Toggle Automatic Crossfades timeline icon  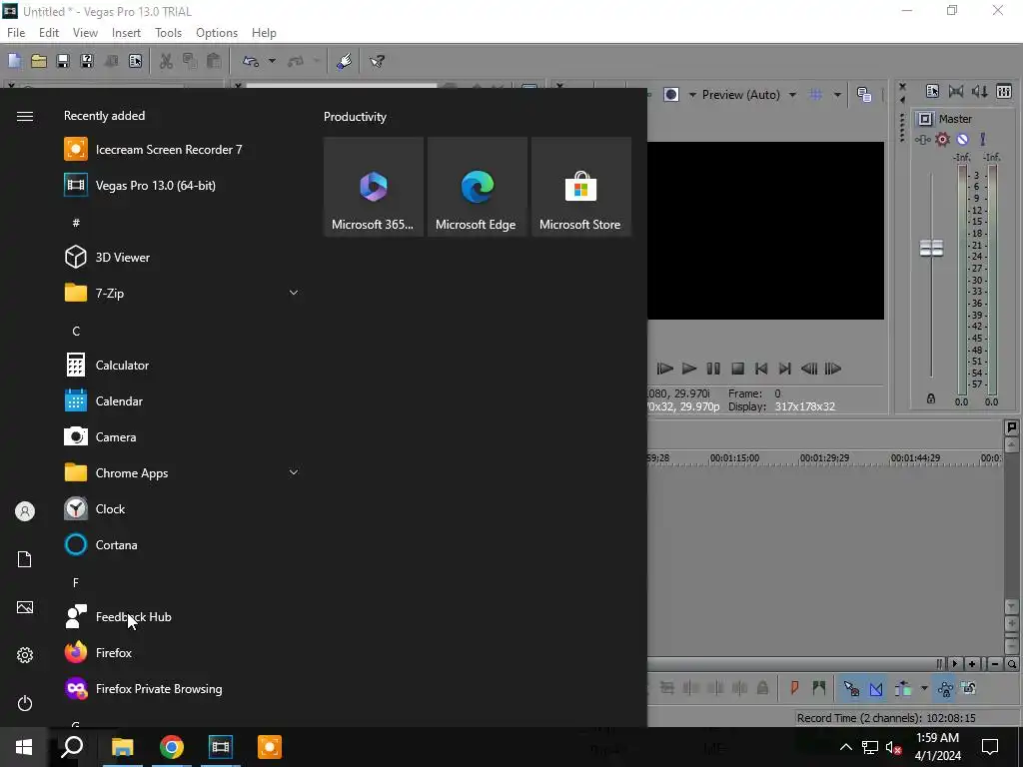pyautogui.click(x=876, y=688)
